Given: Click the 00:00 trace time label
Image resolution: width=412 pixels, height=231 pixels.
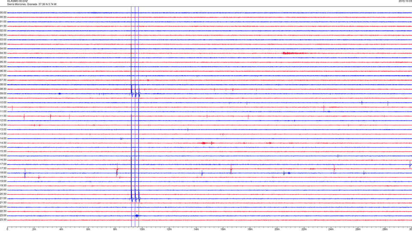Looking at the screenshot, I should [3, 12].
